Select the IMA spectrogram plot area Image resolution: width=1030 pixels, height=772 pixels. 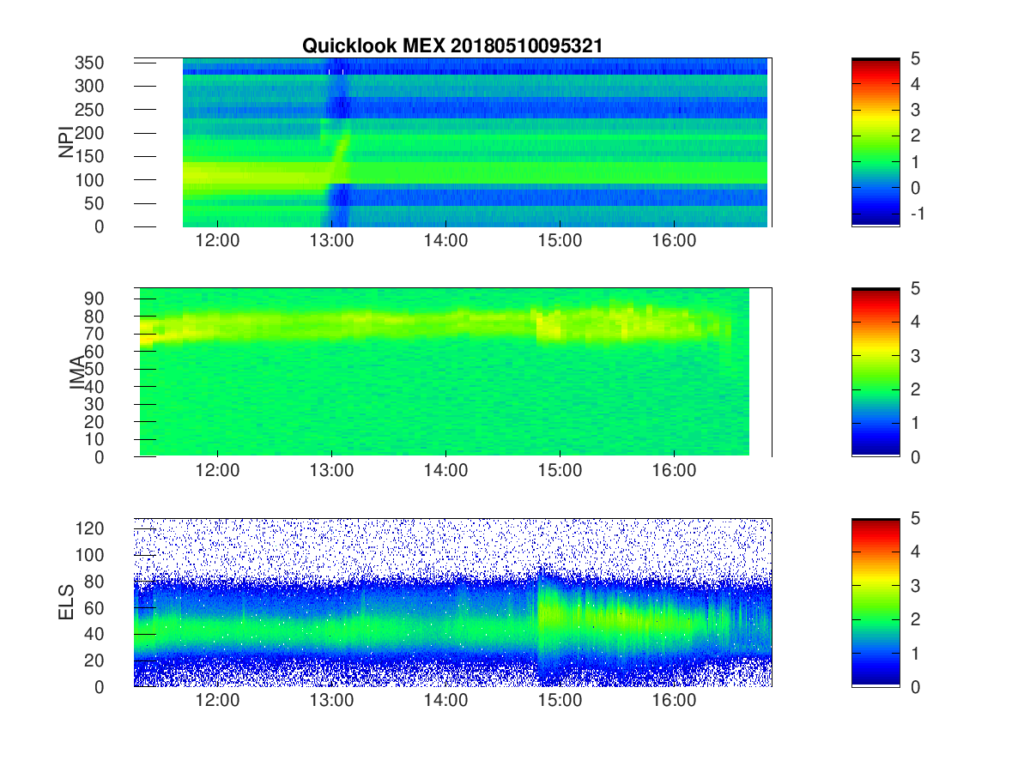453,372
